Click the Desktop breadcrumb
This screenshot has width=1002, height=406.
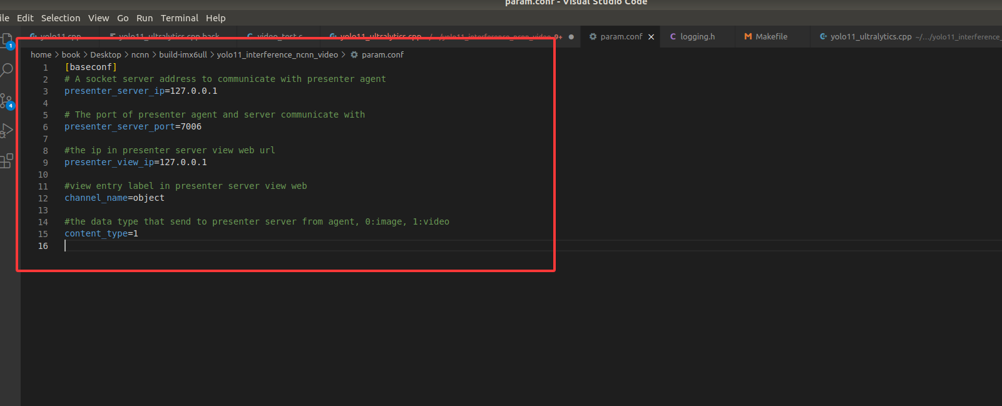tap(106, 55)
